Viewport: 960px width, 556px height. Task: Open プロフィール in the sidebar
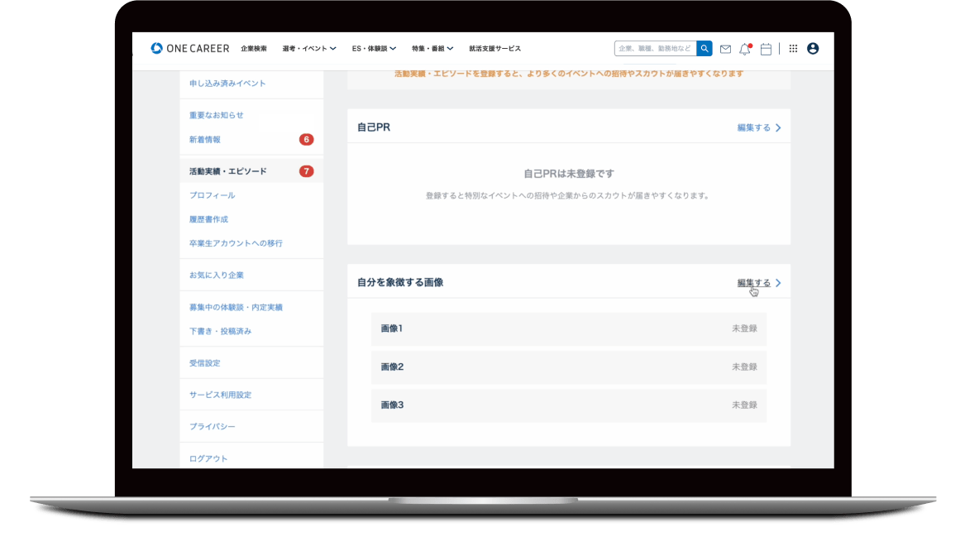coord(212,195)
